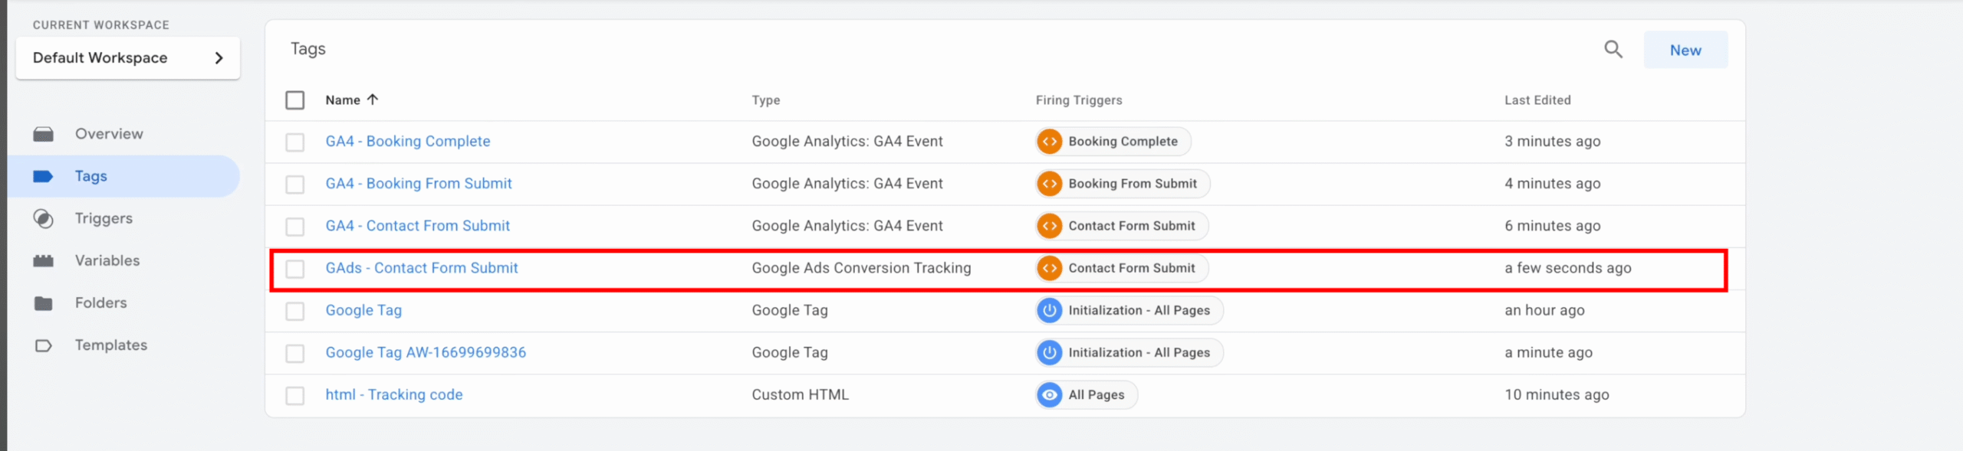Open the html - Tracking code tag

394,394
